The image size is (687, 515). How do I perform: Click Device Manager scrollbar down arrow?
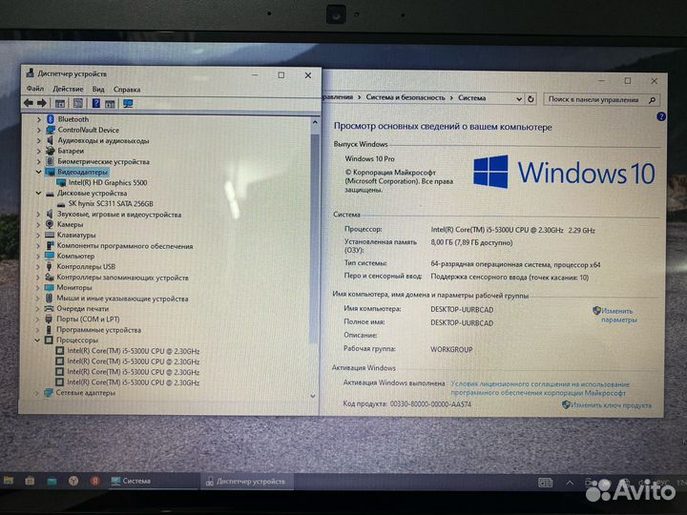click(x=313, y=396)
